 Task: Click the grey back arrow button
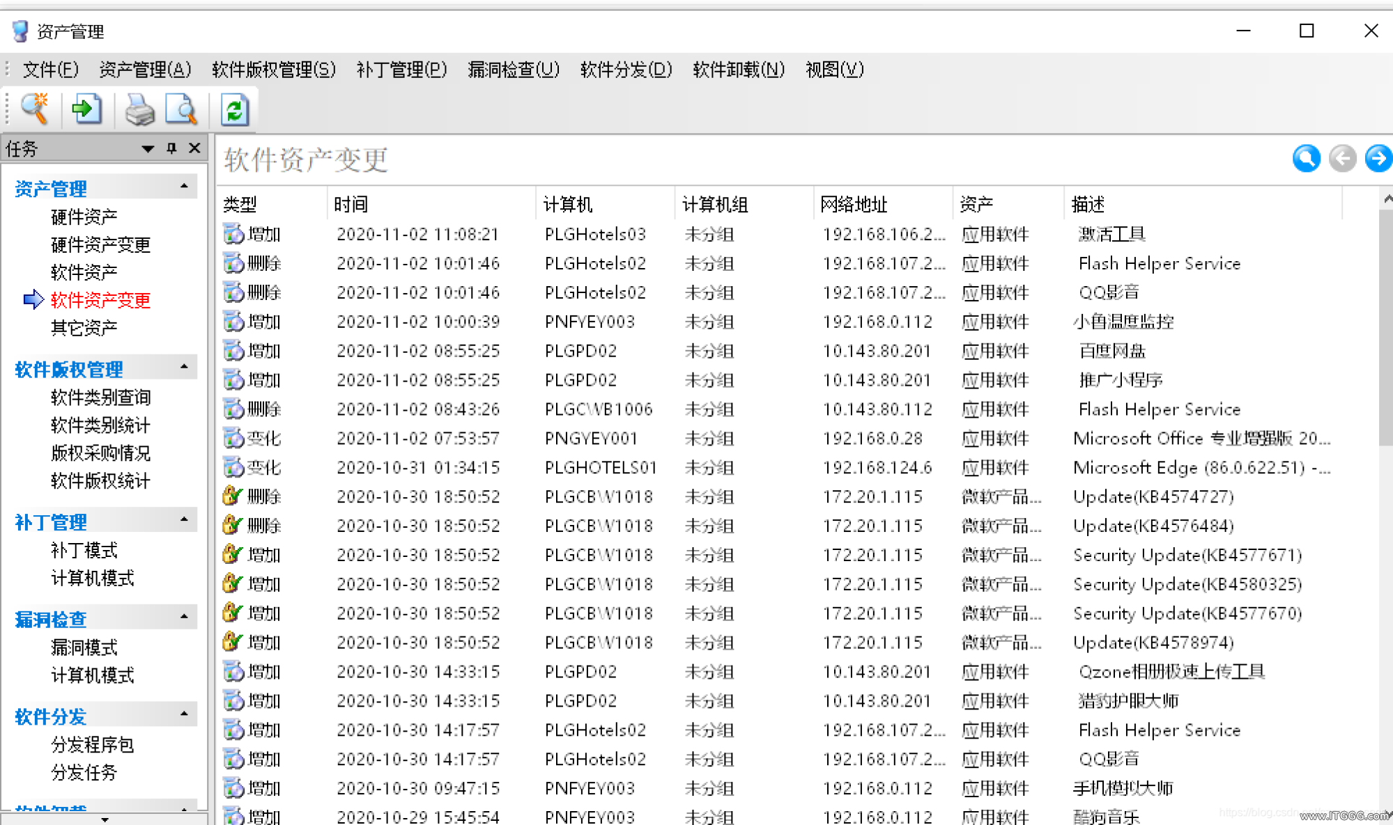(x=1342, y=158)
